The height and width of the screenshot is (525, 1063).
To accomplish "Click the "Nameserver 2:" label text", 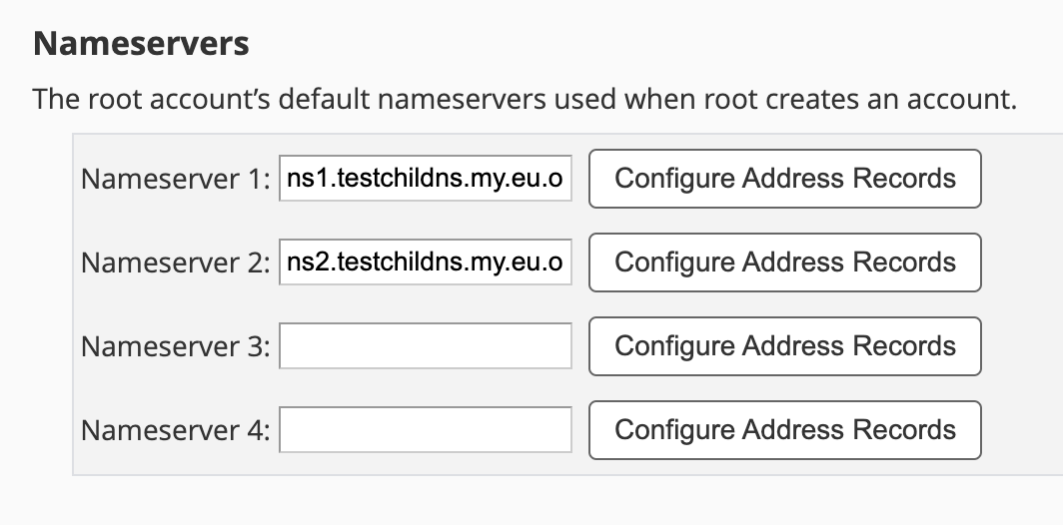I will [176, 263].
